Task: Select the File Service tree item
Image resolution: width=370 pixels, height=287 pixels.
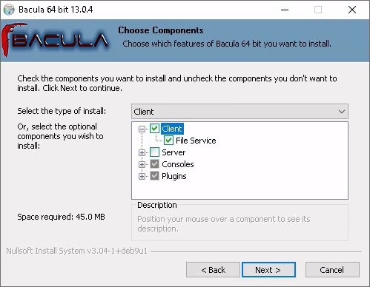Action: point(196,141)
